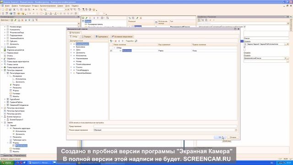Viewport: 293px width, 165px height.
Task: Click the Cut scissors icon in main toolbar
Action: click(14, 10)
